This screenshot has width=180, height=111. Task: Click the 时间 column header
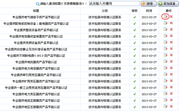pyautogui.click(x=149, y=11)
